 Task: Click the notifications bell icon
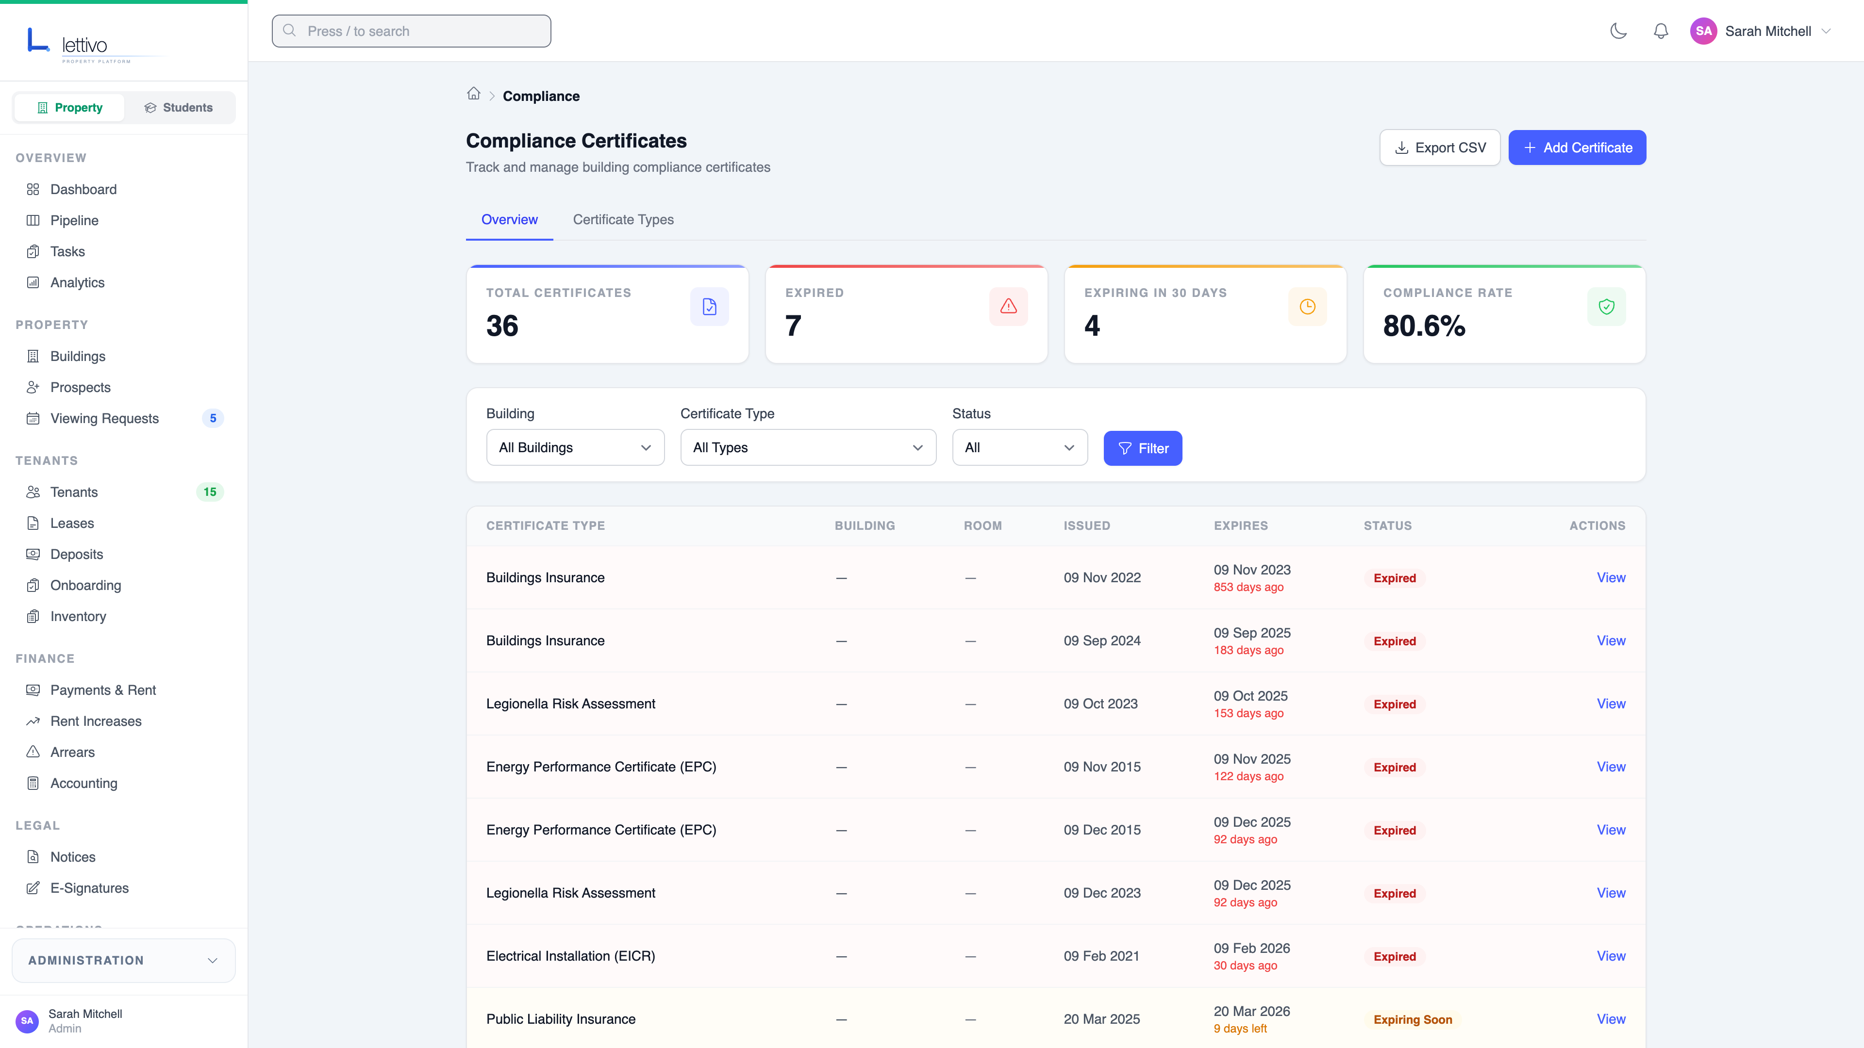point(1661,31)
